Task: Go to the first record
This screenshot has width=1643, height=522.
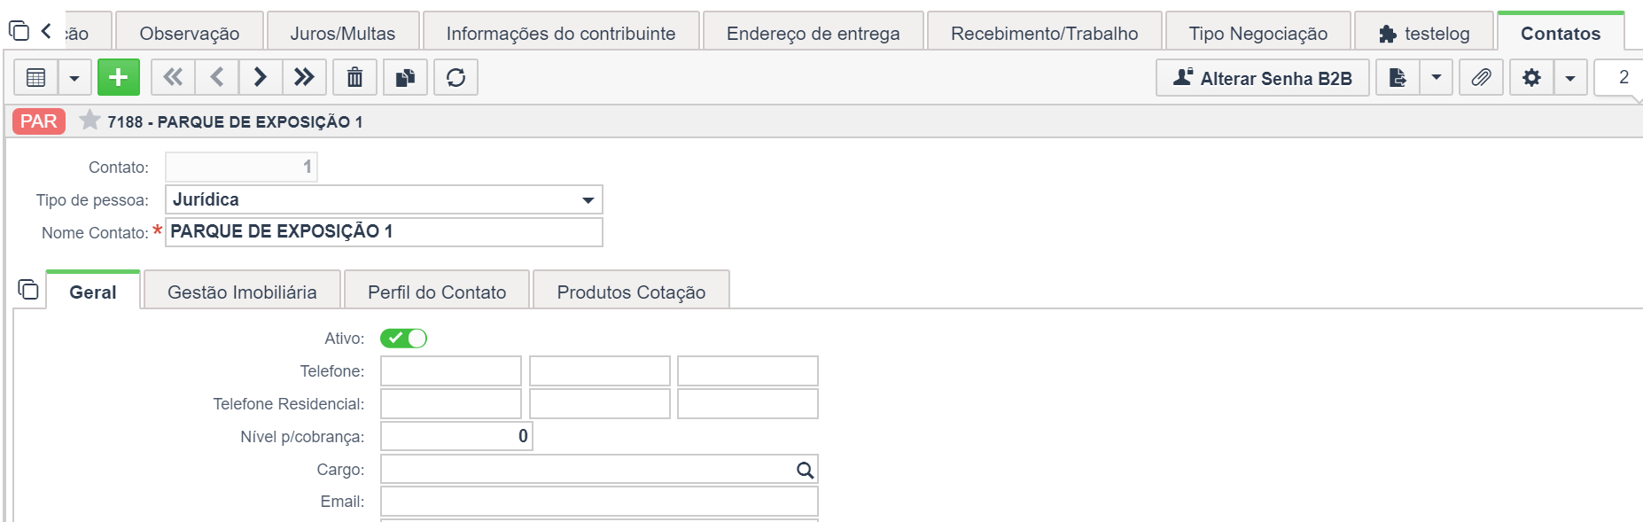Action: tap(173, 78)
